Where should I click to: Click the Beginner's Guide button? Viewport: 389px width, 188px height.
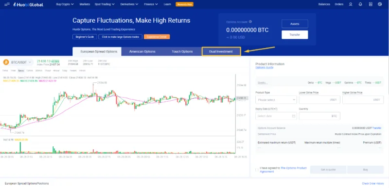point(85,37)
